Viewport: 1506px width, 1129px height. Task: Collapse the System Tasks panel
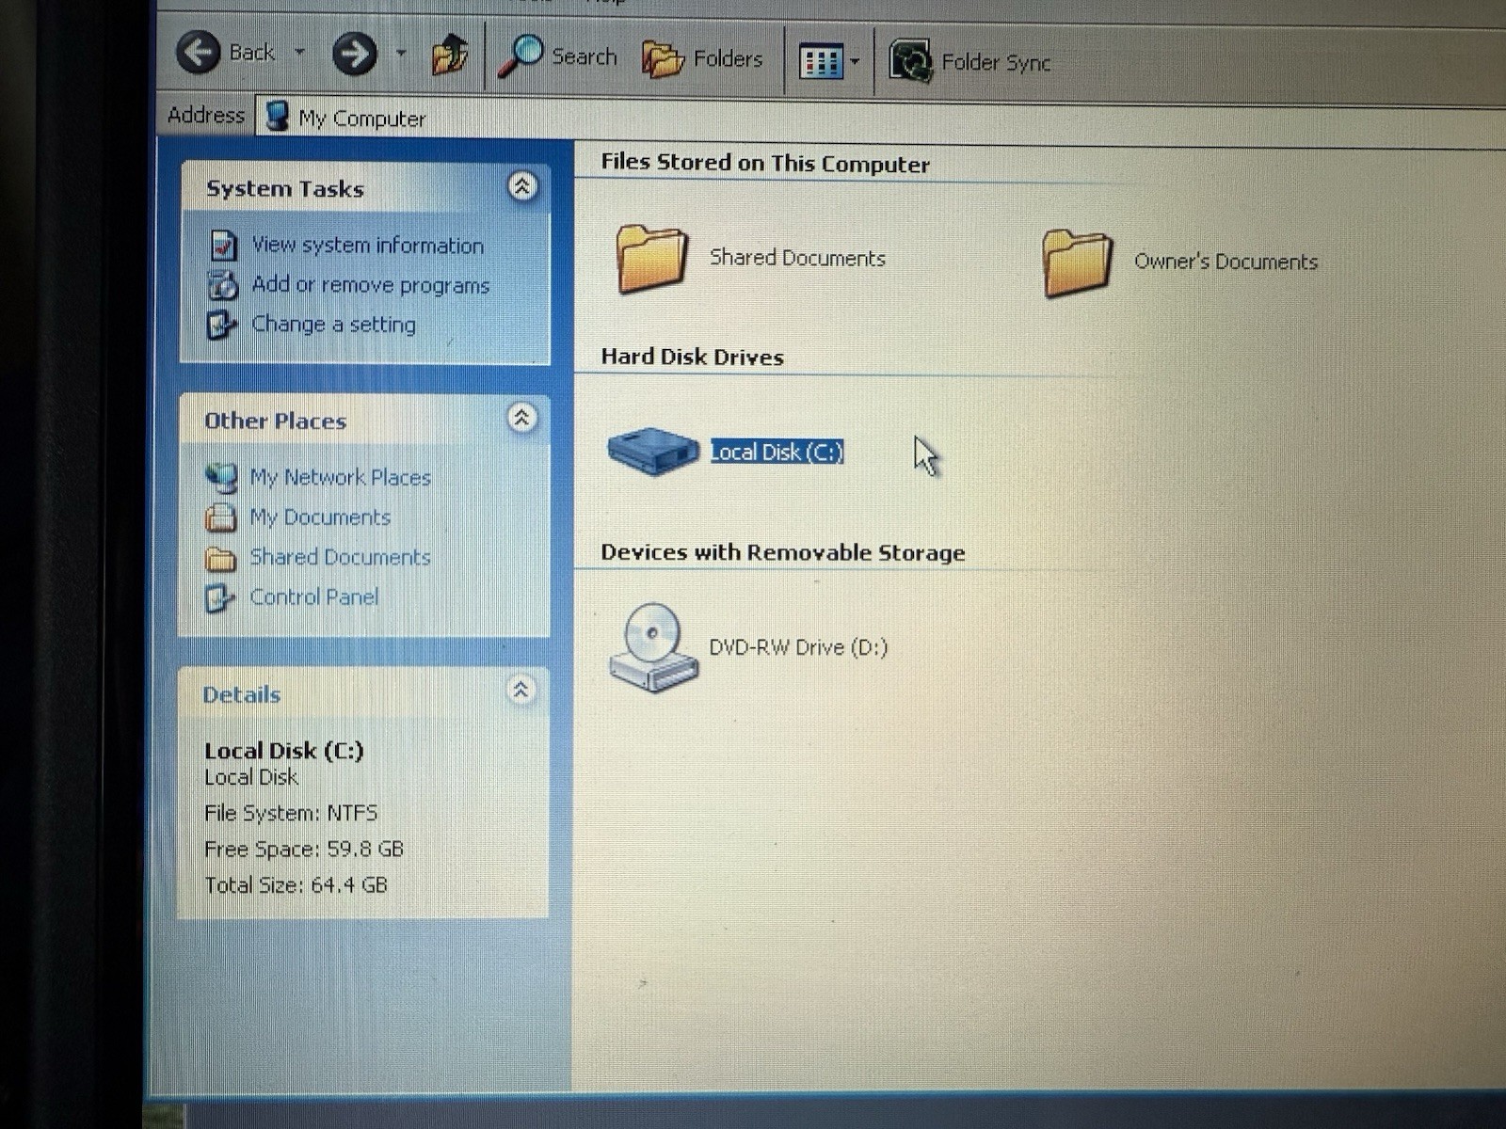click(522, 186)
